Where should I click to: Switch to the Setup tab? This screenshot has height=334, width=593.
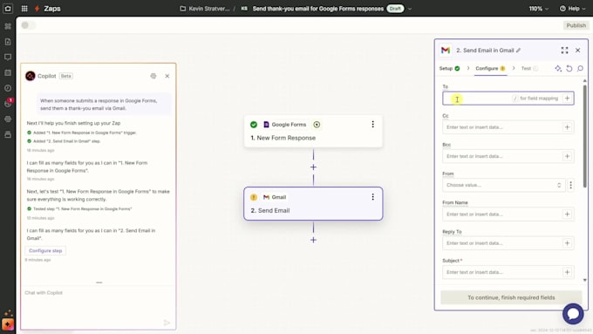449,69
